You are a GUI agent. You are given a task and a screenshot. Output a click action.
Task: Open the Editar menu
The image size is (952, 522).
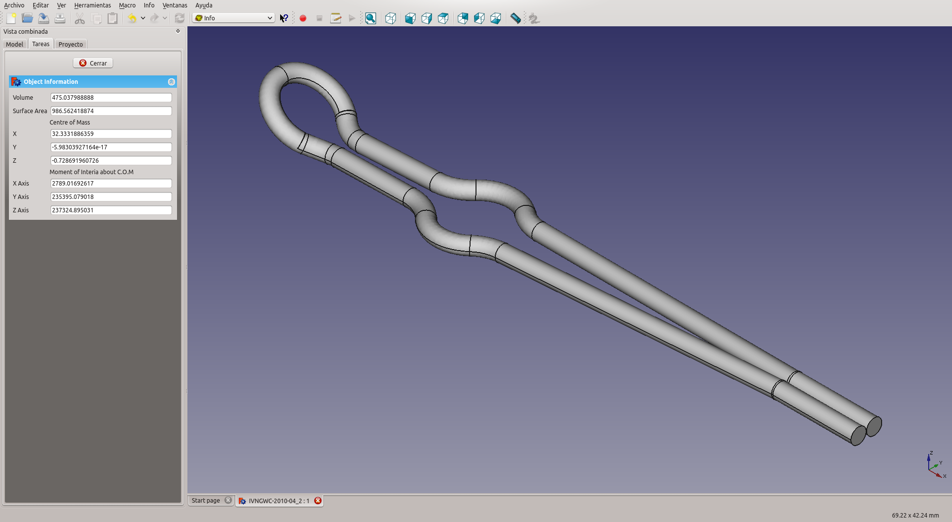tap(41, 5)
